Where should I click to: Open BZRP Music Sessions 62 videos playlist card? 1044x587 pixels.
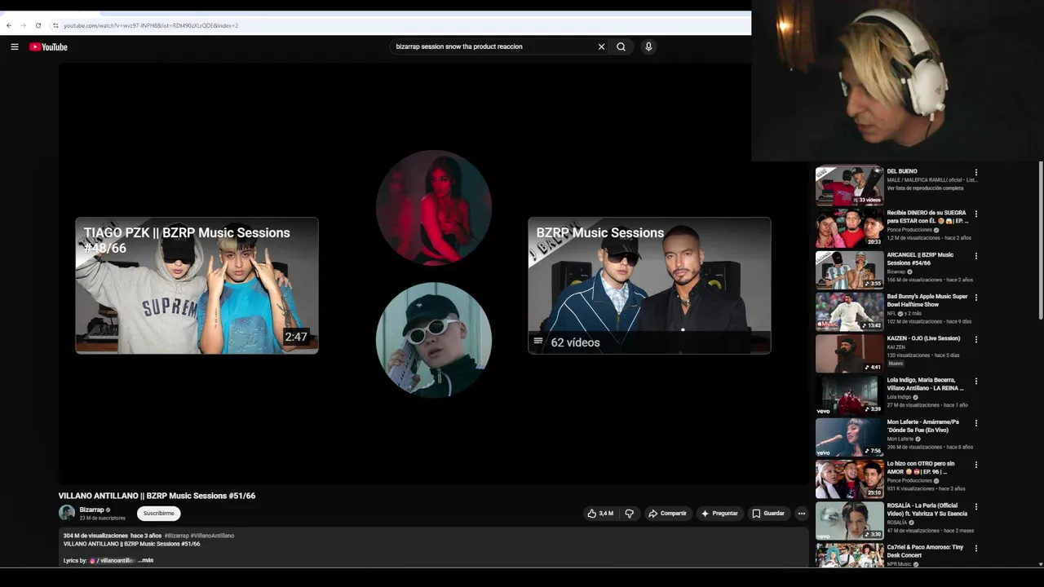coord(649,285)
